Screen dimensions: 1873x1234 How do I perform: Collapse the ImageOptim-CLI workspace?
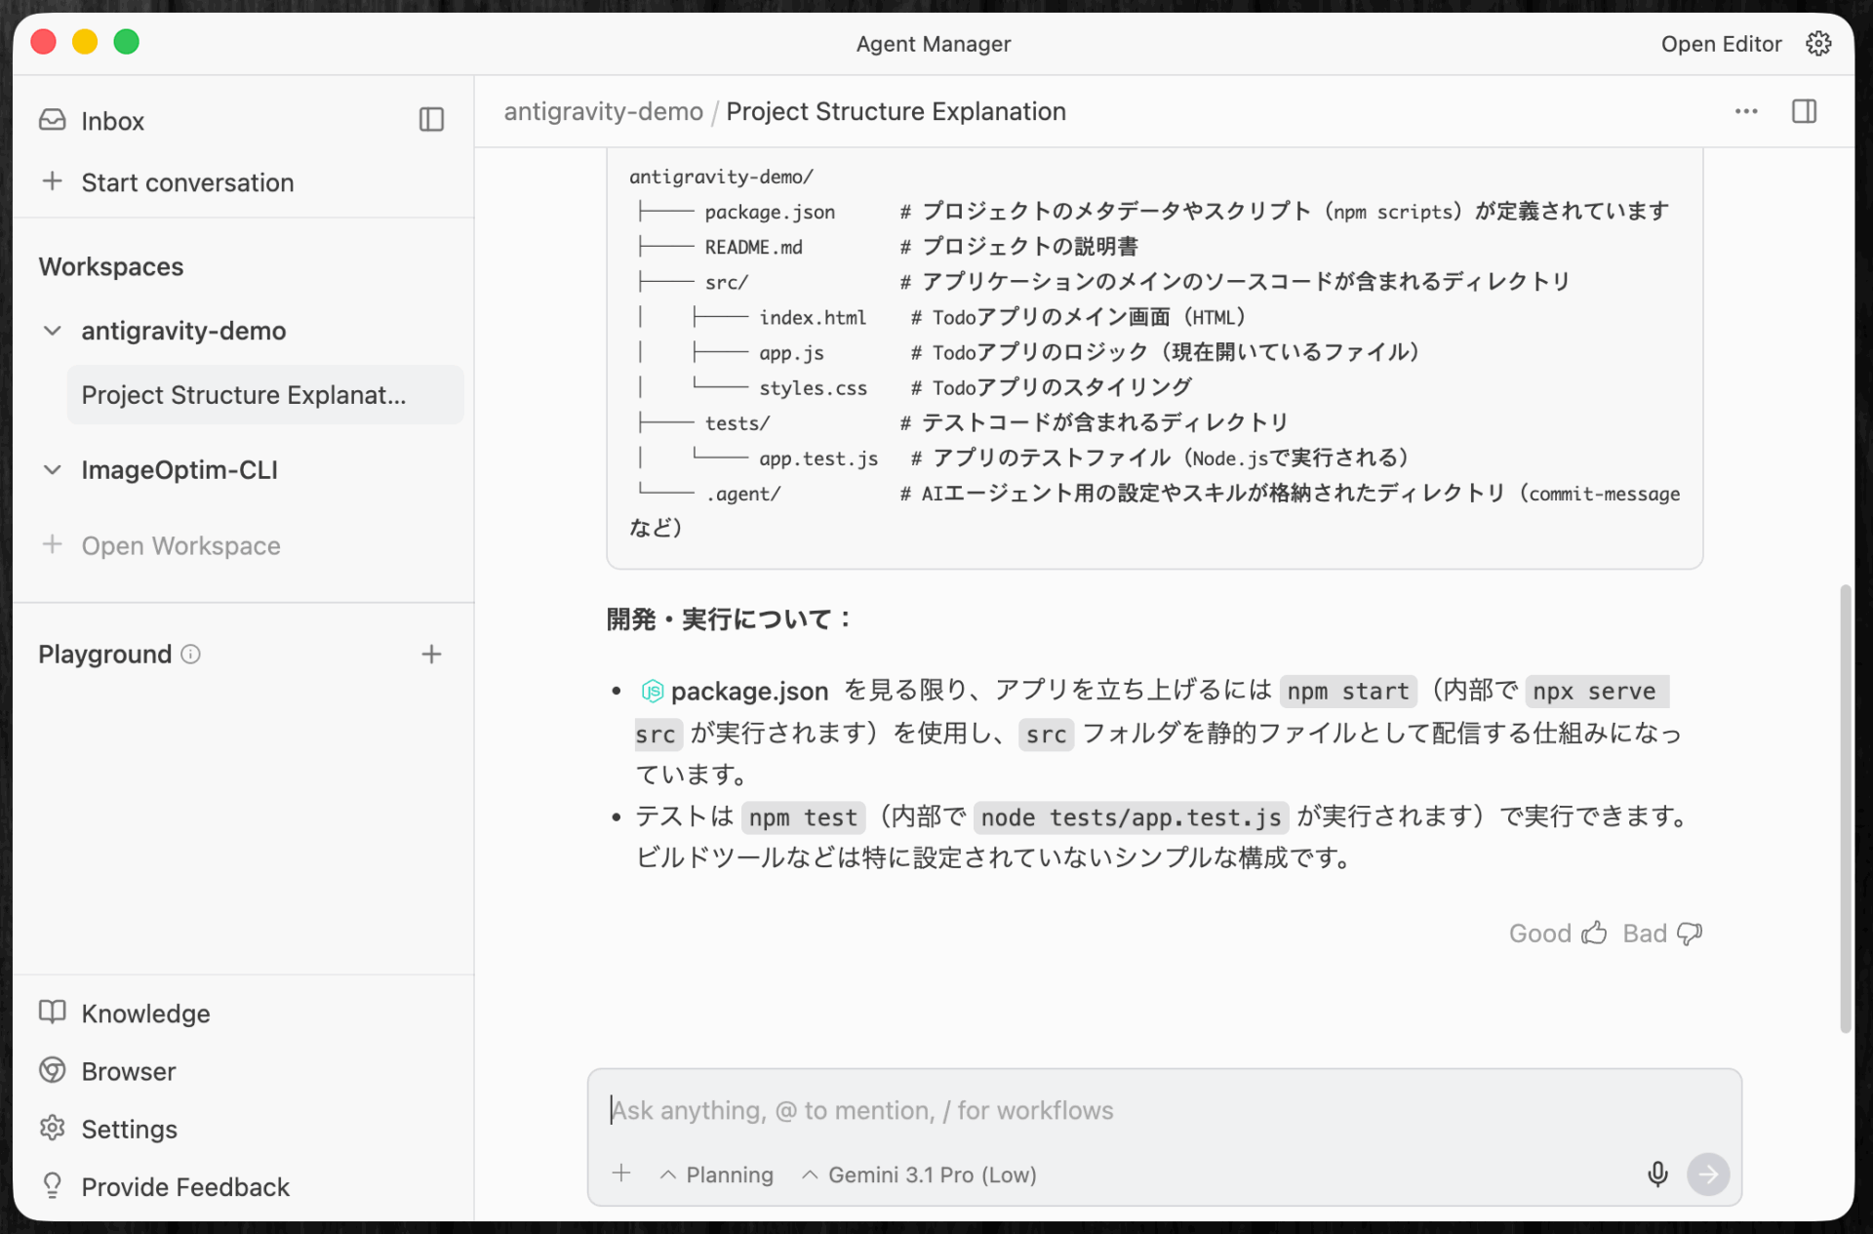click(x=53, y=470)
